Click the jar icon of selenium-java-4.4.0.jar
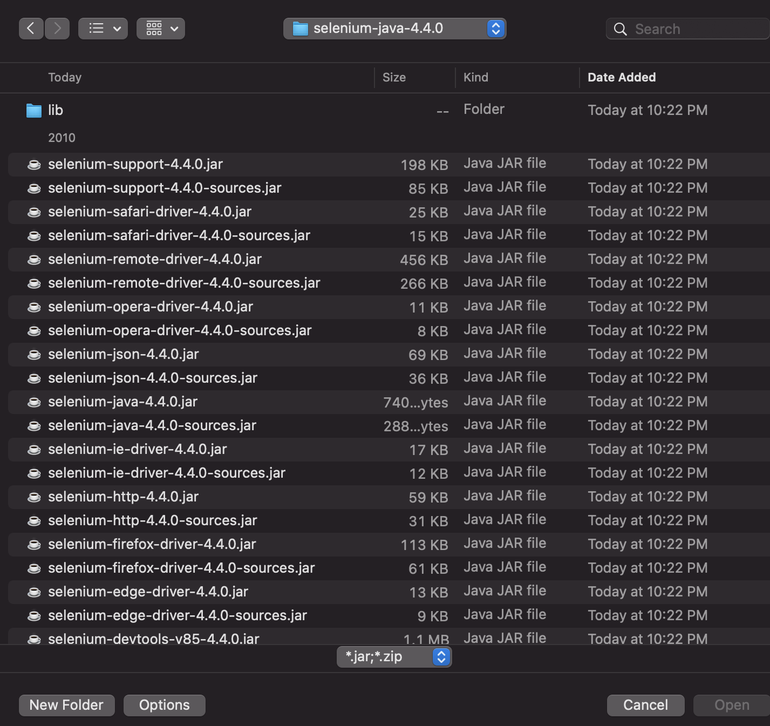This screenshot has width=770, height=726. pyautogui.click(x=34, y=402)
